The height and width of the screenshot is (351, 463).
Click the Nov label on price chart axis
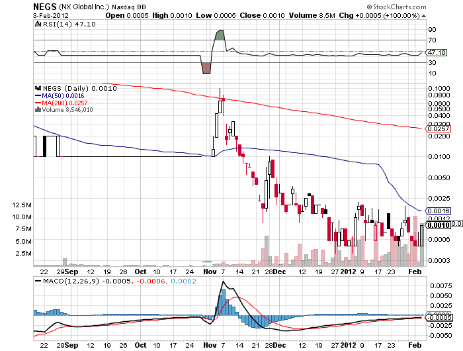click(210, 272)
